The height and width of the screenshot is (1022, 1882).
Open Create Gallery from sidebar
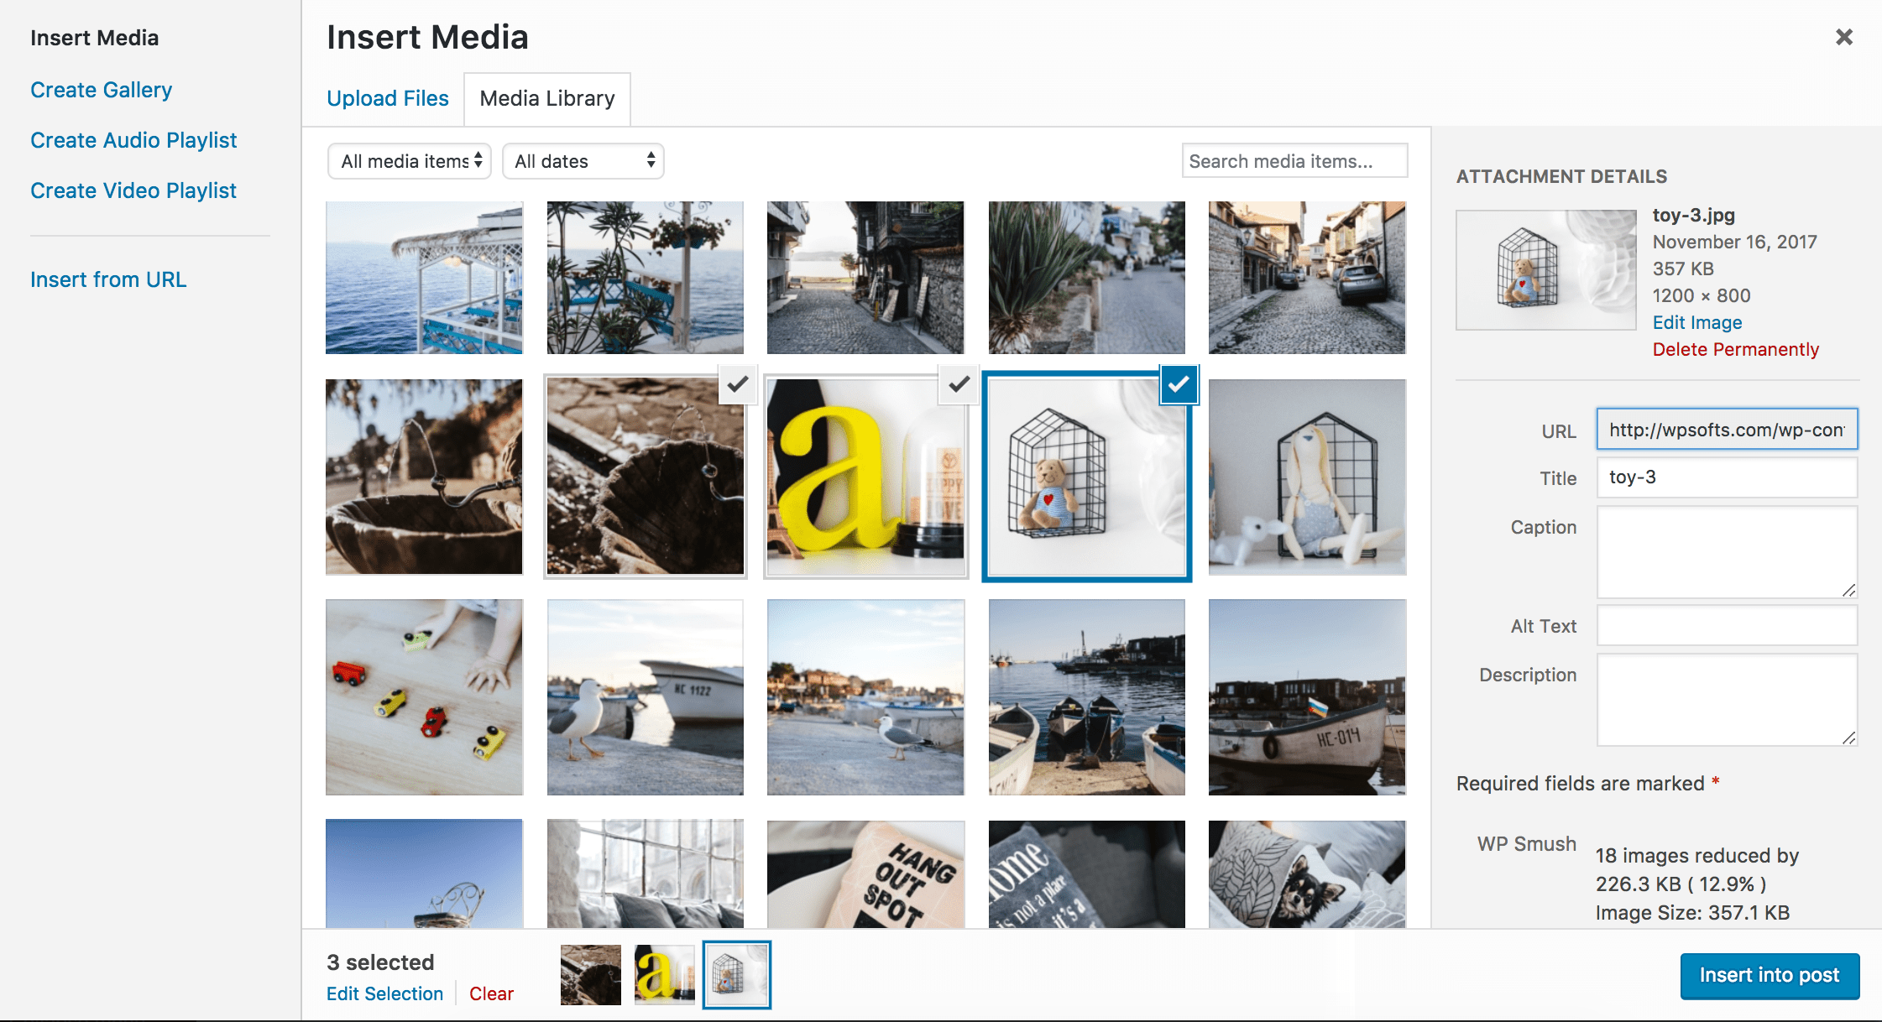coord(101,90)
